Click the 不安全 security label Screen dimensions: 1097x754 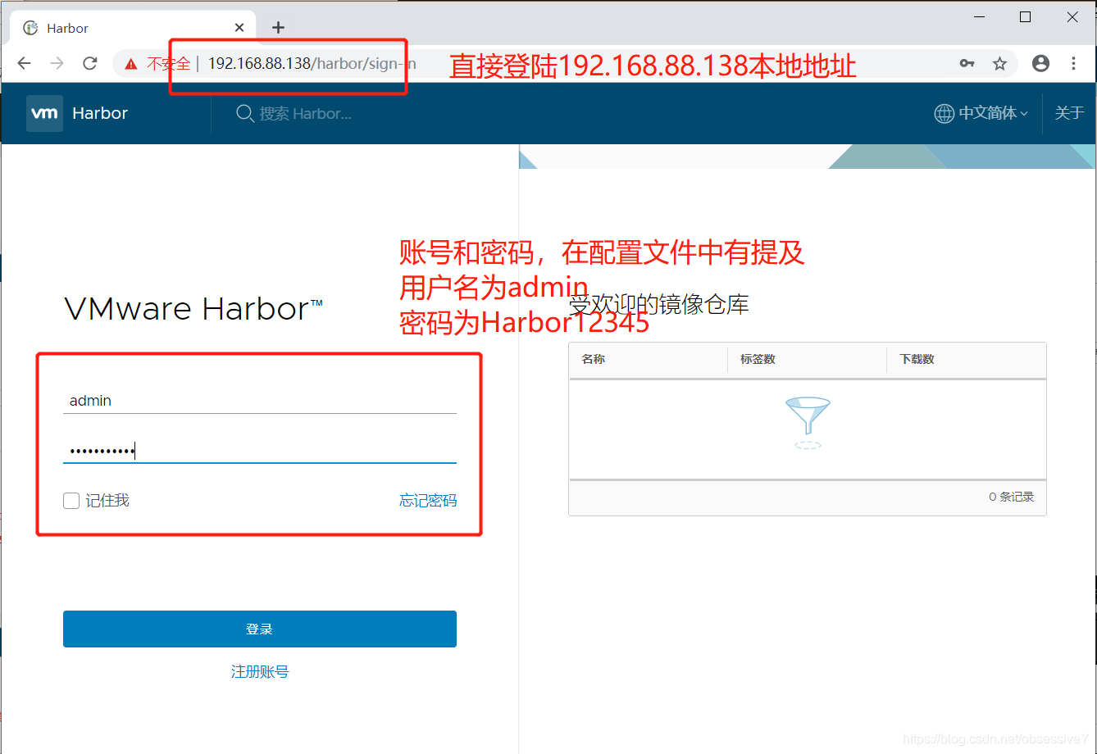point(168,63)
